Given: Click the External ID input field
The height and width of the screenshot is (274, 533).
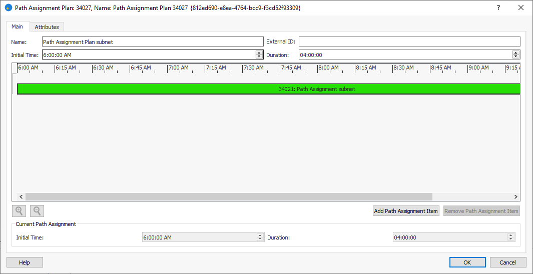Looking at the screenshot, I should pyautogui.click(x=409, y=42).
